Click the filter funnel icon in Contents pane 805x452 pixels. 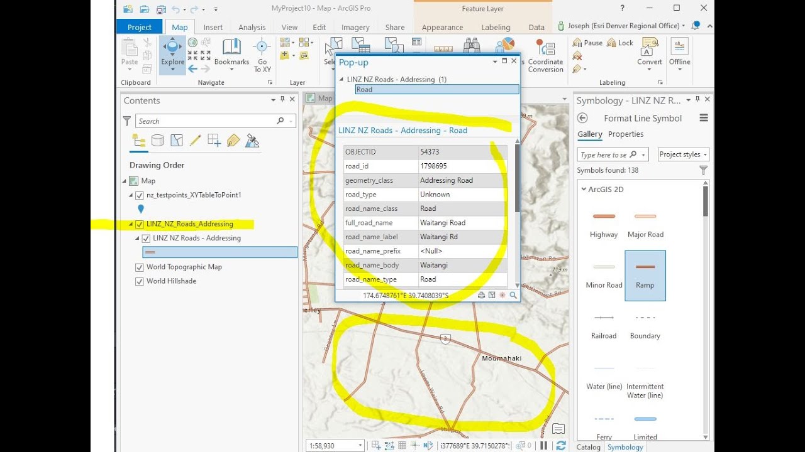click(x=126, y=121)
